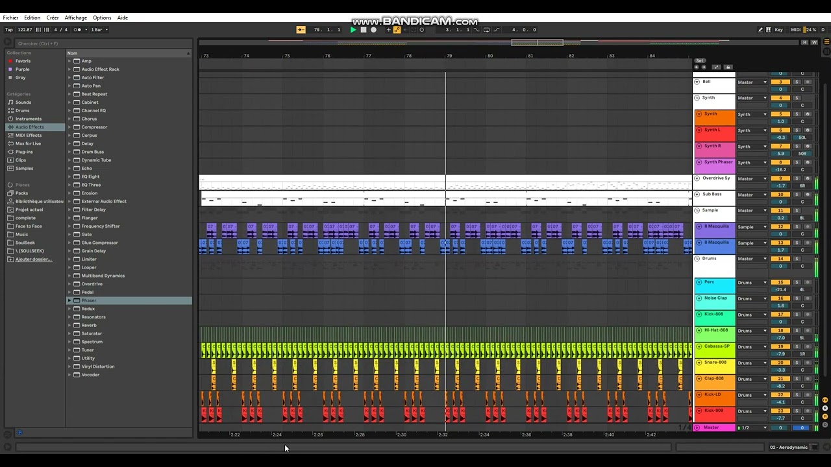Start playback with the green Play button

point(353,30)
